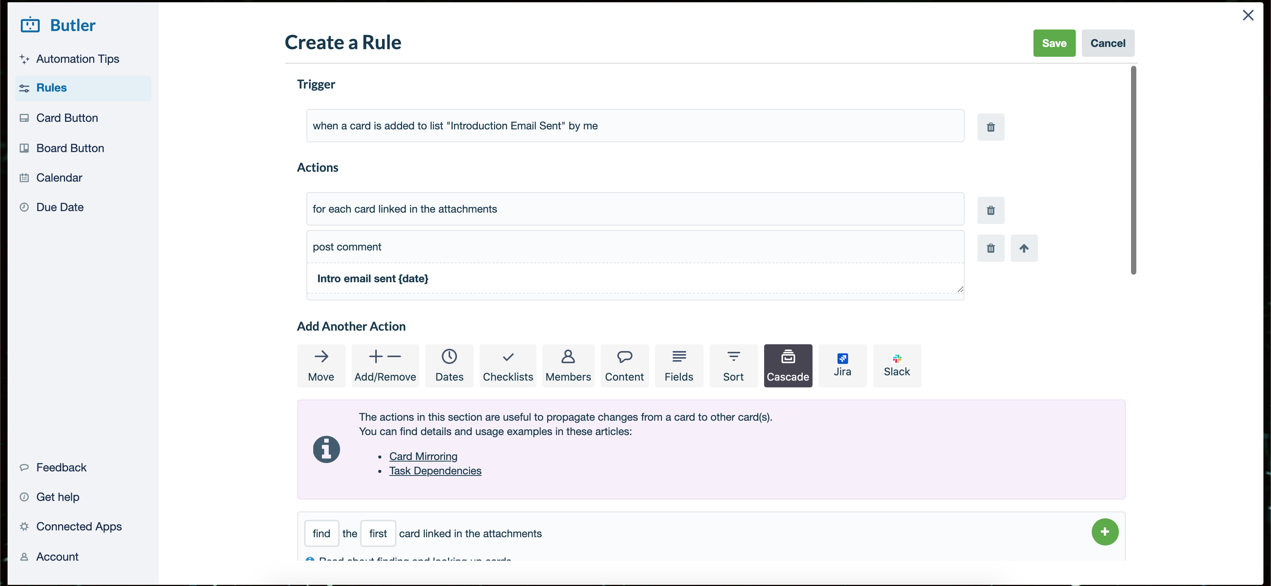Screen dimensions: 1271x586
Task: Open Get help from the sidebar
Action: click(83, 497)
